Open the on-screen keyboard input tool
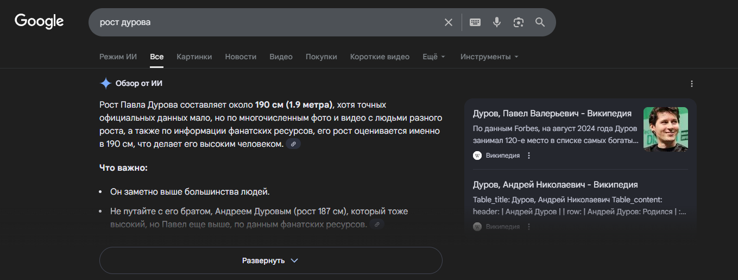The height and width of the screenshot is (280, 738). click(475, 22)
